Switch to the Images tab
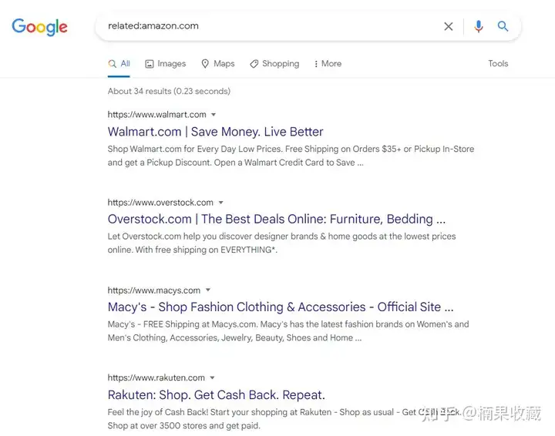 (x=165, y=64)
